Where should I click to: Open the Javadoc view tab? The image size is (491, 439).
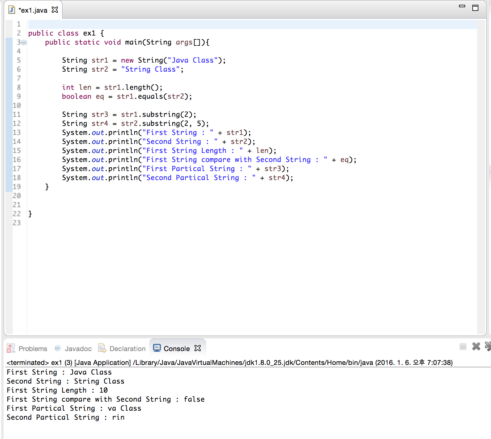73,348
